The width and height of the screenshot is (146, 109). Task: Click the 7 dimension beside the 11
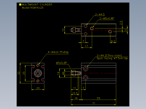(x=83, y=88)
